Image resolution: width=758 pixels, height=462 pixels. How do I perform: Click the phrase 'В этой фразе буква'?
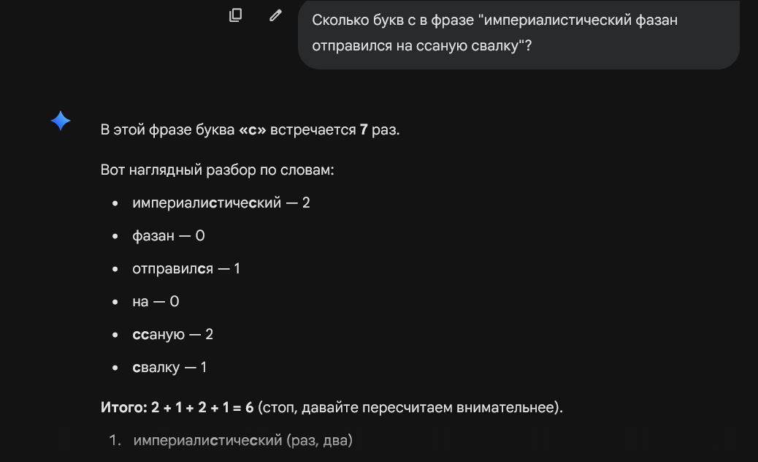pyautogui.click(x=167, y=131)
